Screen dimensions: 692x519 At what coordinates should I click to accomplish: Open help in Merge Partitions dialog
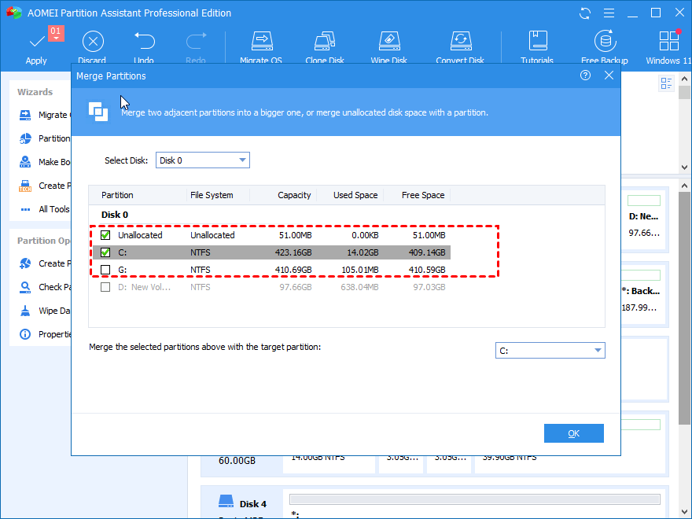tap(585, 75)
